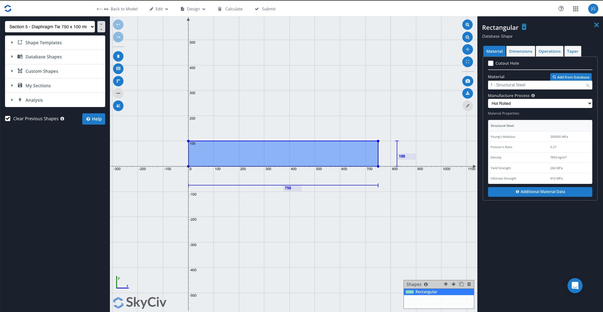
Task: Click the Rectangular shape green color swatch
Action: pos(410,292)
